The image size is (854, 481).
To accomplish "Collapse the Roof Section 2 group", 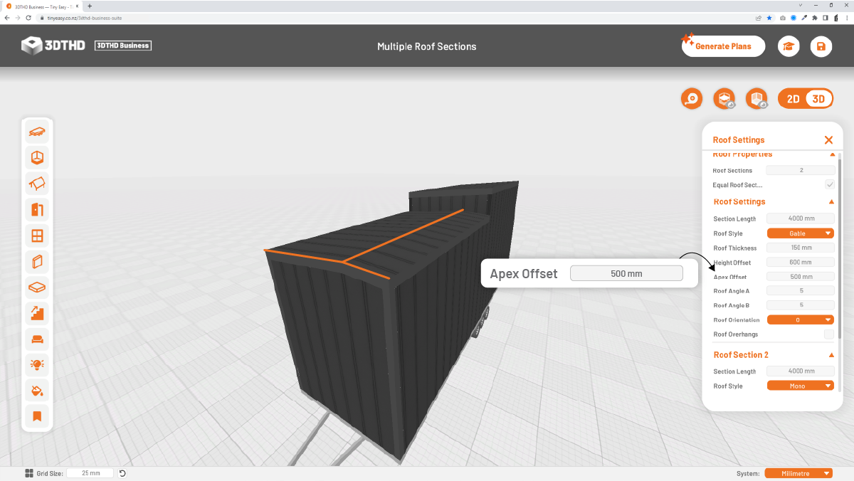I will pyautogui.click(x=832, y=355).
